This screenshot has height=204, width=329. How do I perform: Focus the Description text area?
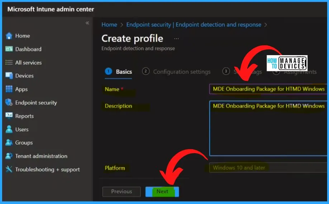coord(268,128)
